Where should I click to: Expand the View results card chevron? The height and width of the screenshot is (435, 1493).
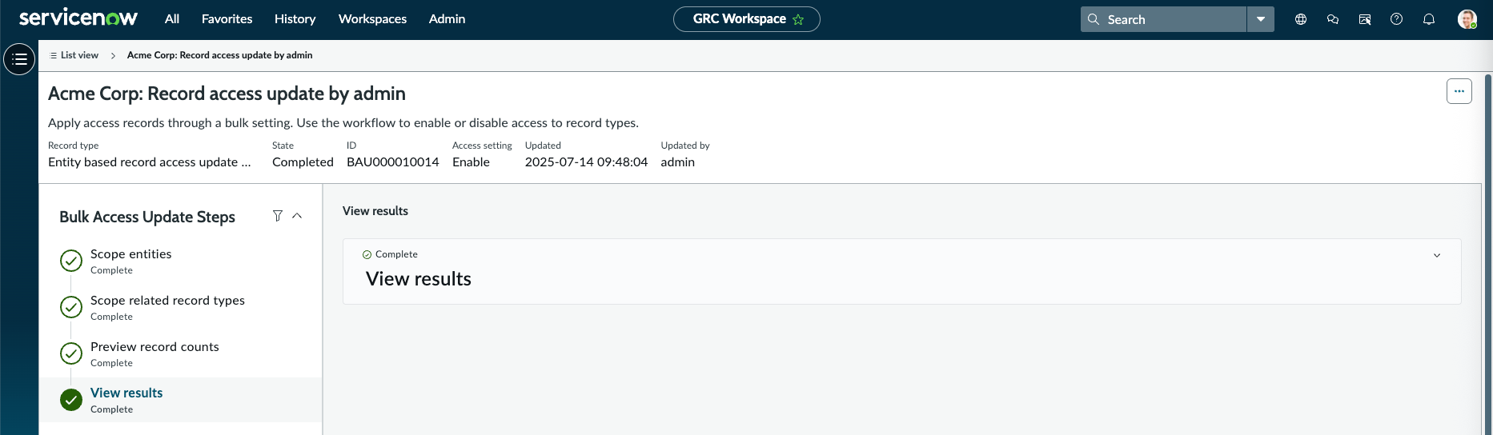click(x=1437, y=256)
